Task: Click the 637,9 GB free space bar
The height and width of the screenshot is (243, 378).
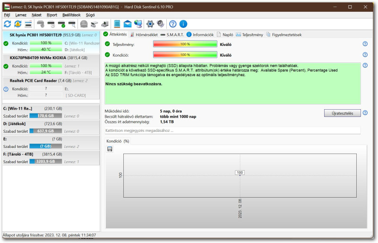Action: [x=45, y=131]
